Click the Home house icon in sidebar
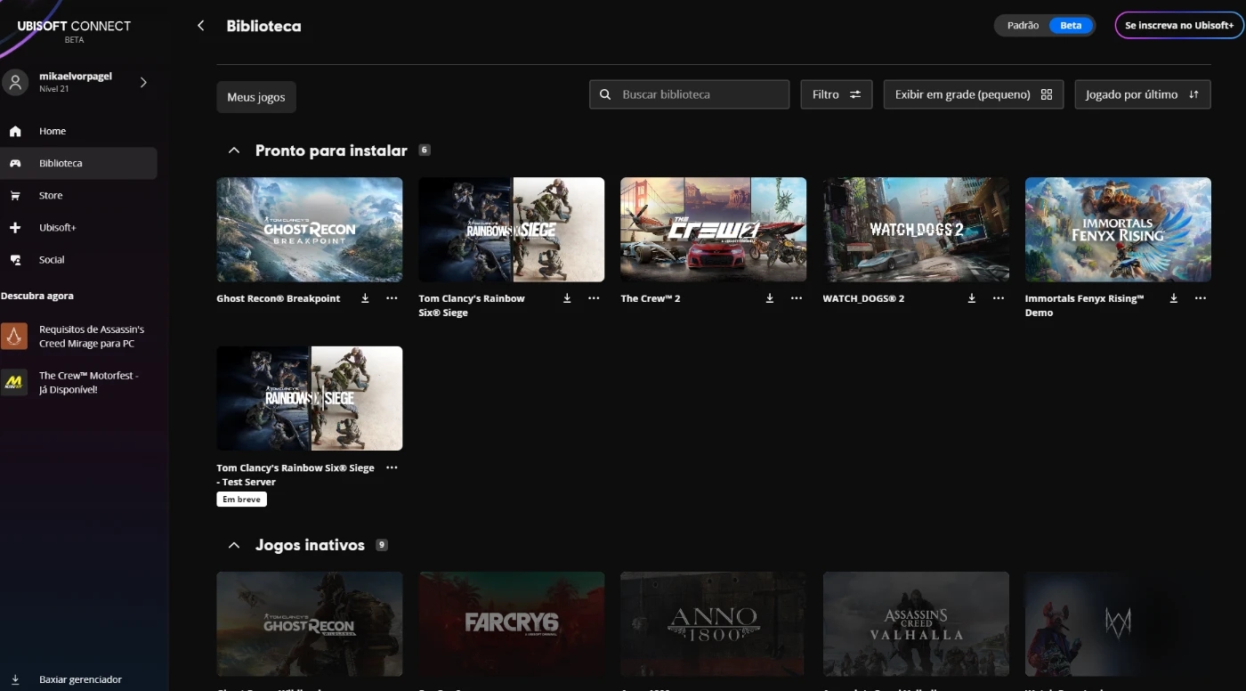The width and height of the screenshot is (1246, 691). click(15, 131)
